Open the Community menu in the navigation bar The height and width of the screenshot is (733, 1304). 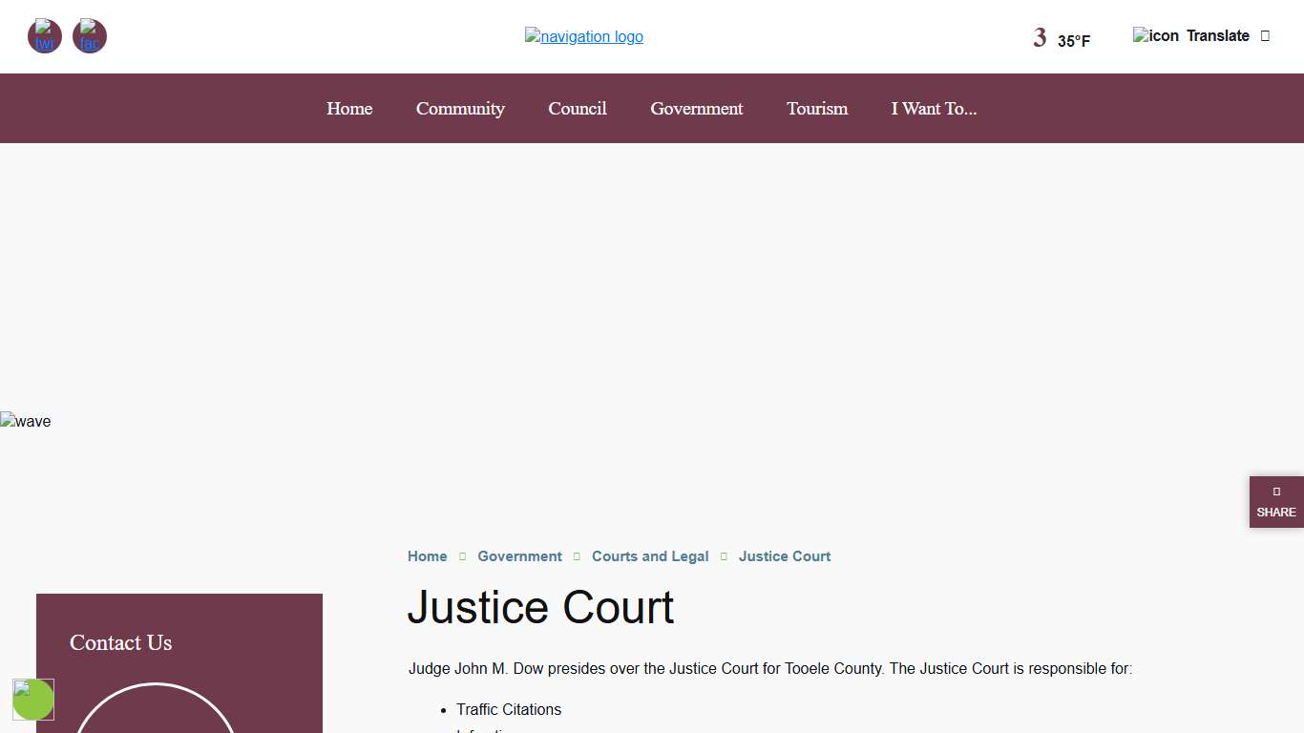click(460, 109)
